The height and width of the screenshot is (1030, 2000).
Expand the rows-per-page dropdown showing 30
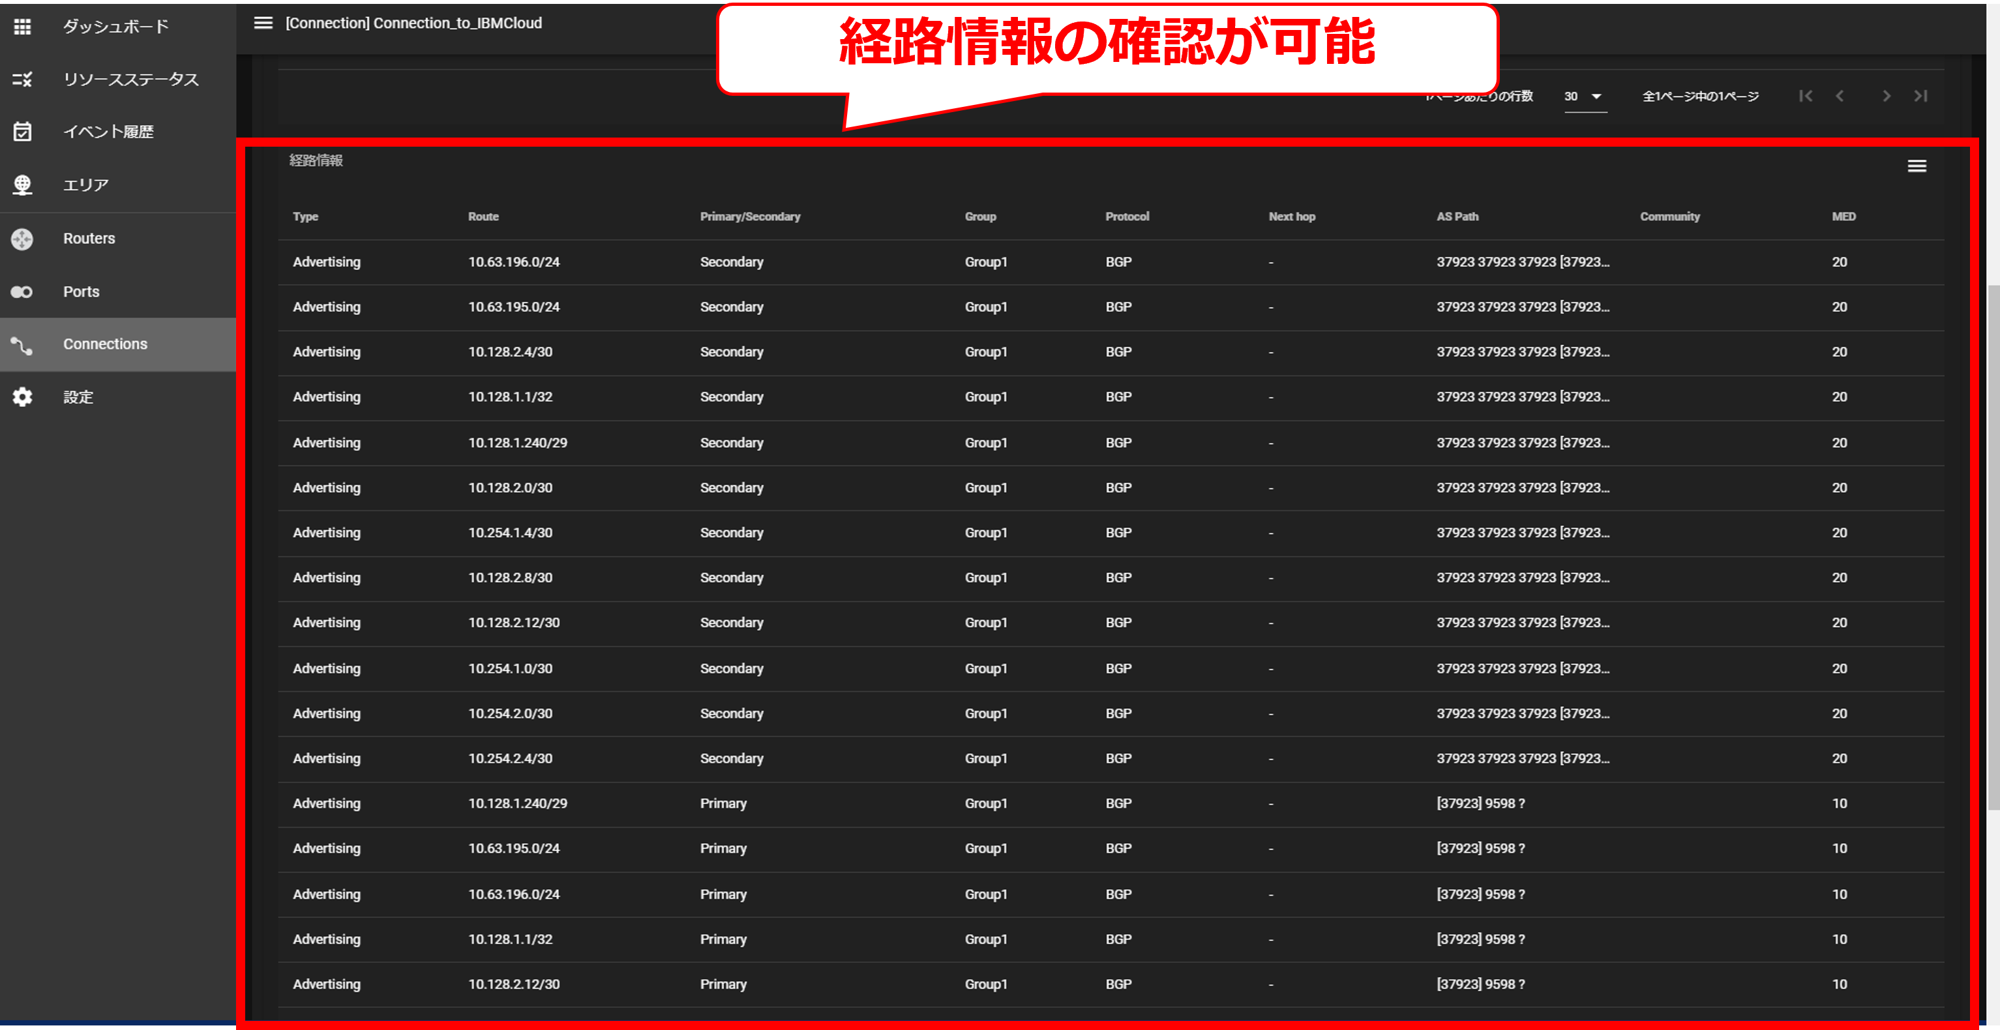click(1585, 97)
